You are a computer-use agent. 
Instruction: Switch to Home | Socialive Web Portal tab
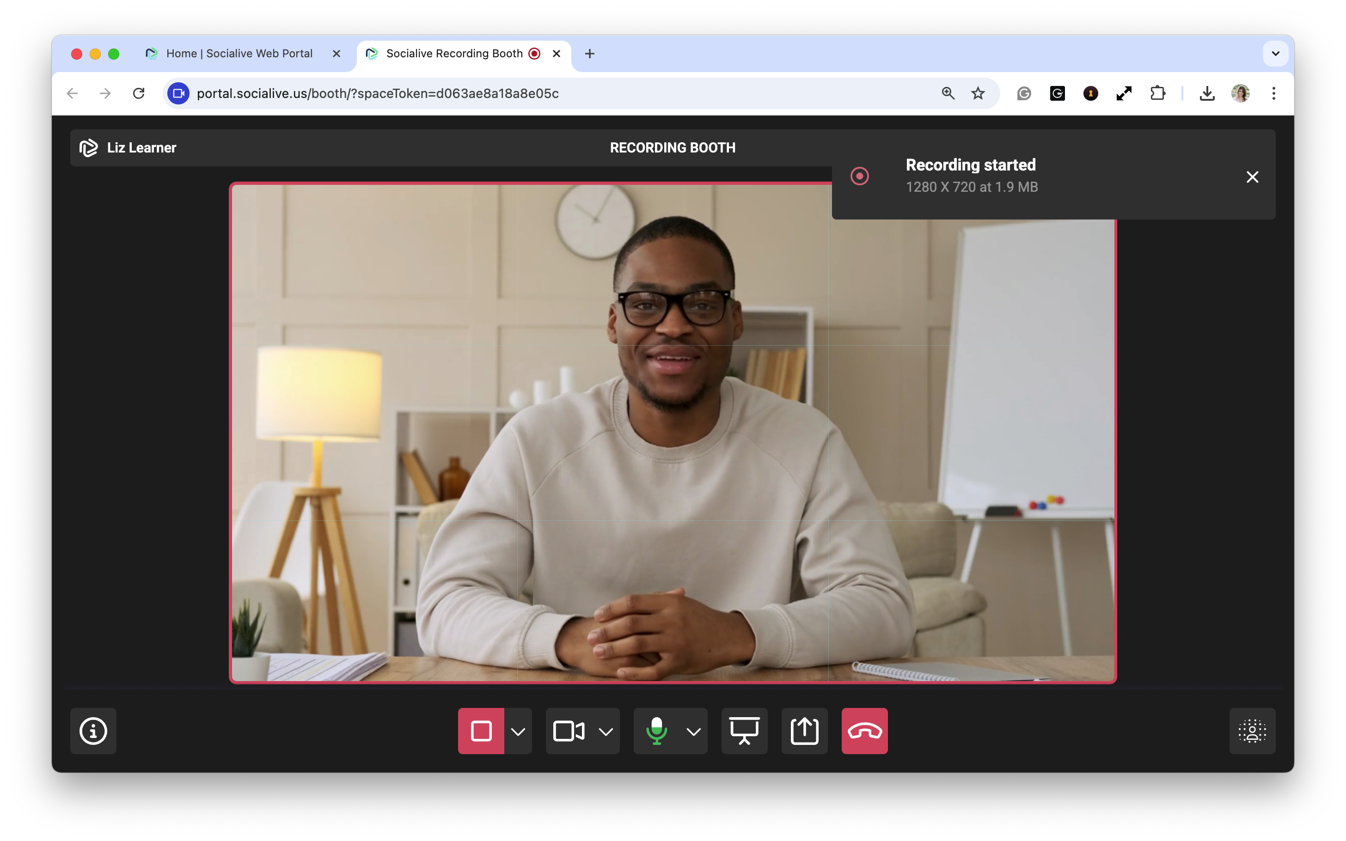pos(239,54)
